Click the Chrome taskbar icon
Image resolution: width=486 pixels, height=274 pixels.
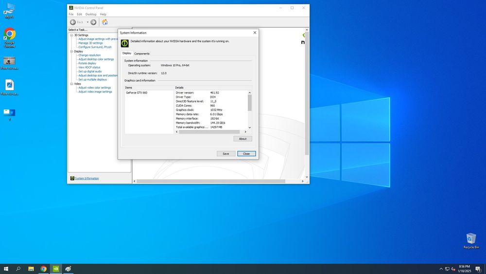pyautogui.click(x=43, y=269)
